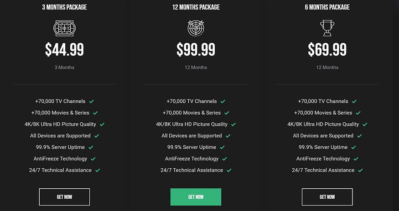
Task: Click checkmark beside 3 Months 24/7 Technical Assistance
Action: tap(98, 171)
